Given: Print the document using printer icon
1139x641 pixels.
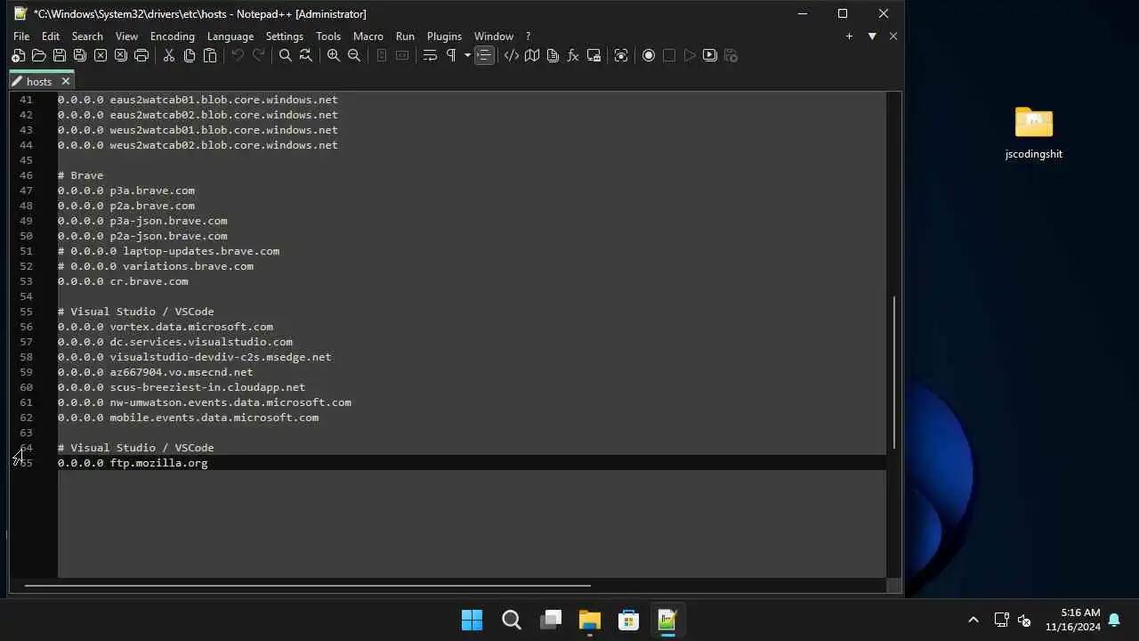Looking at the screenshot, I should pyautogui.click(x=141, y=55).
